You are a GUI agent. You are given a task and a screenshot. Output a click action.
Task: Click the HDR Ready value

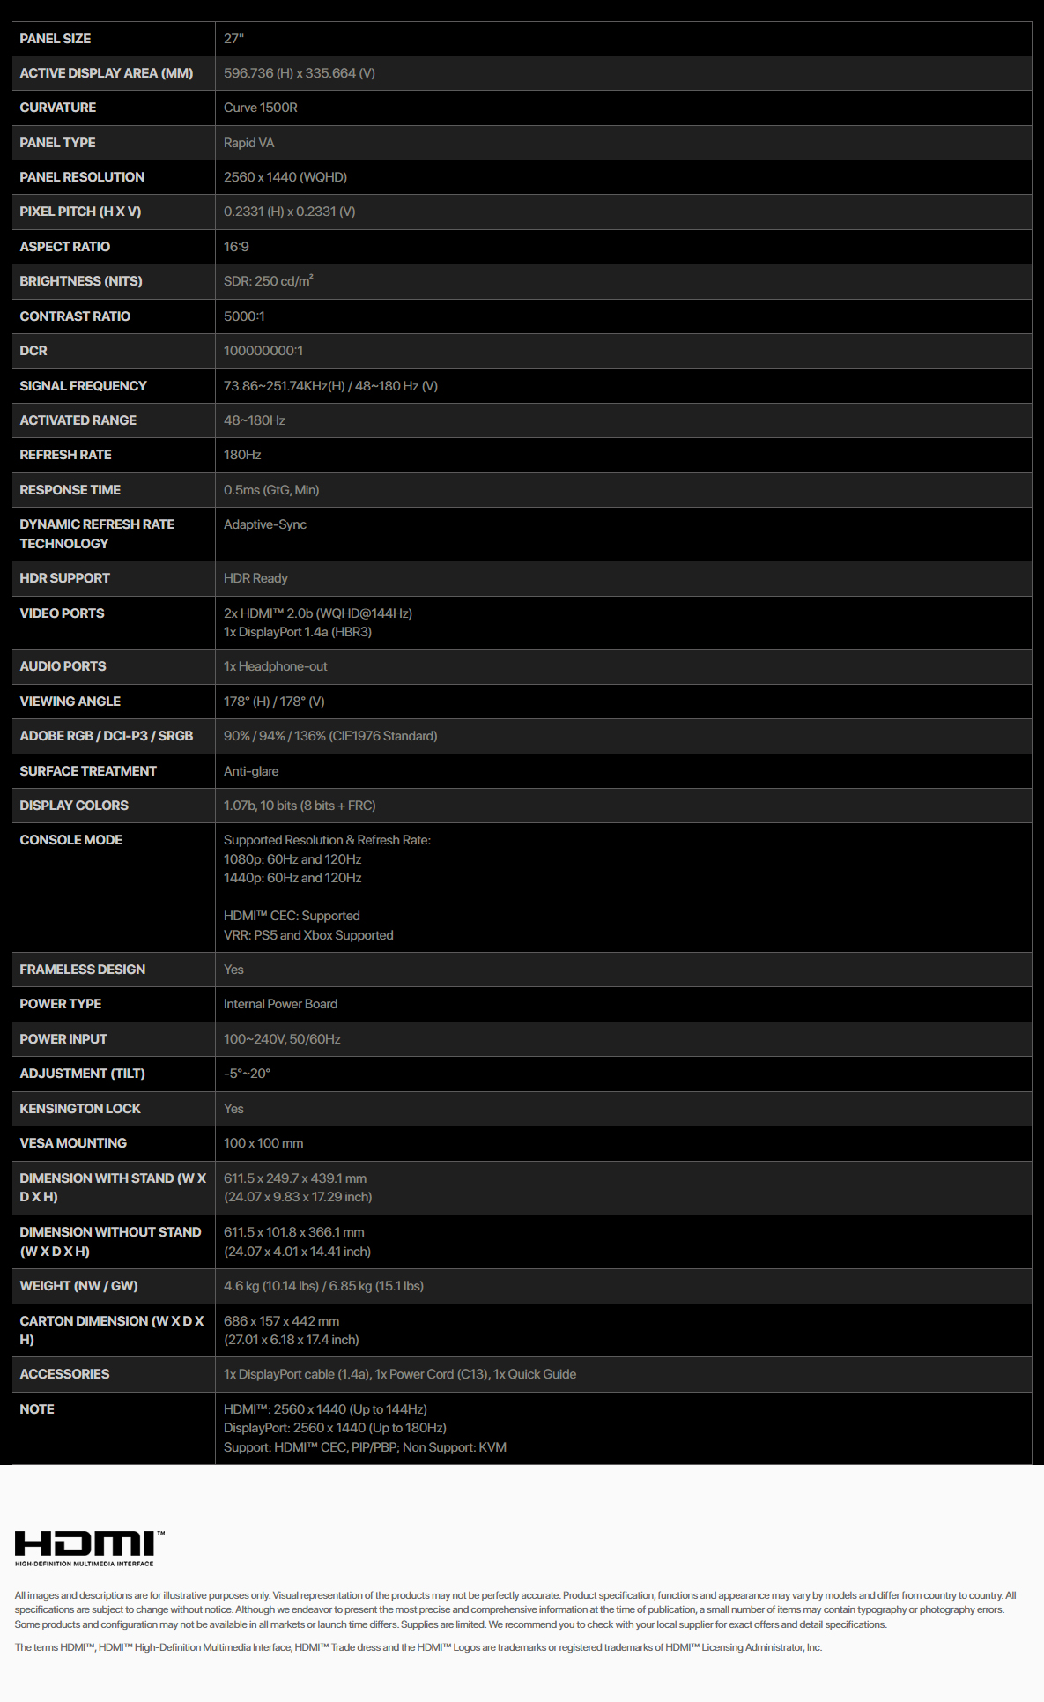click(255, 578)
